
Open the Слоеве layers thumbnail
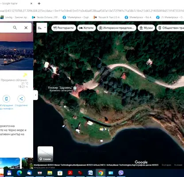45,154
